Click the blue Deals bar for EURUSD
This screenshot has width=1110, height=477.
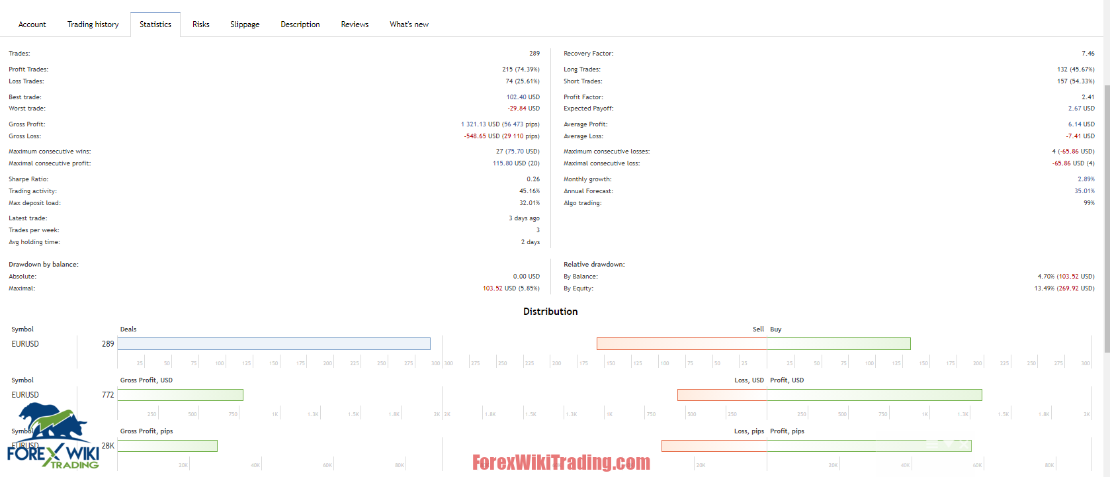[x=274, y=344]
